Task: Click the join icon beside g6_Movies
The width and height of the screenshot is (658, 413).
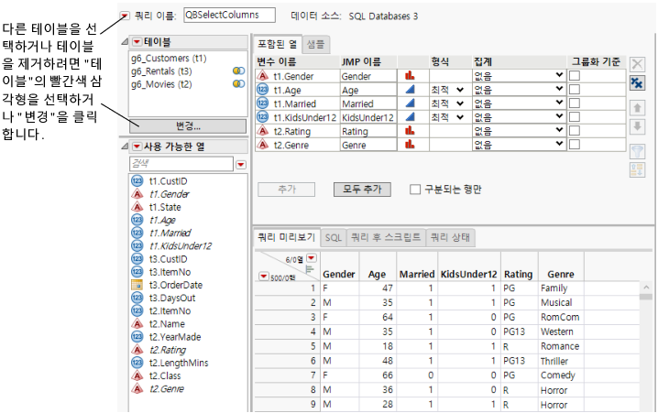Action: [239, 84]
